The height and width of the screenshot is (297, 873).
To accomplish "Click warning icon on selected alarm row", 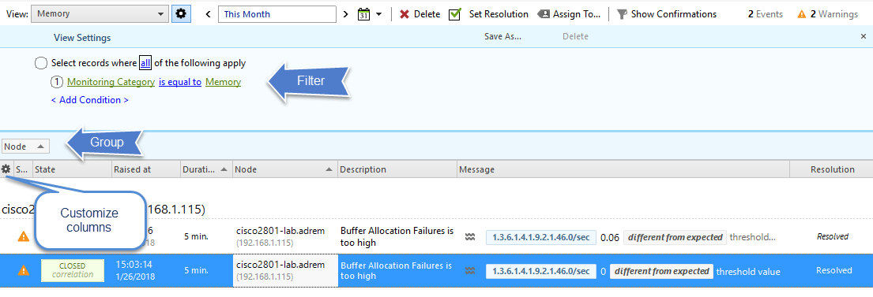I will click(x=24, y=271).
